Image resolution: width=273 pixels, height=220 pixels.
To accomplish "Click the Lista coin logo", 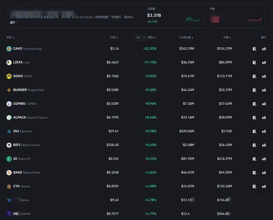I will [9, 63].
